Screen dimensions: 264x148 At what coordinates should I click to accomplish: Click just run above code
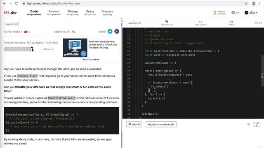(x=161, y=124)
